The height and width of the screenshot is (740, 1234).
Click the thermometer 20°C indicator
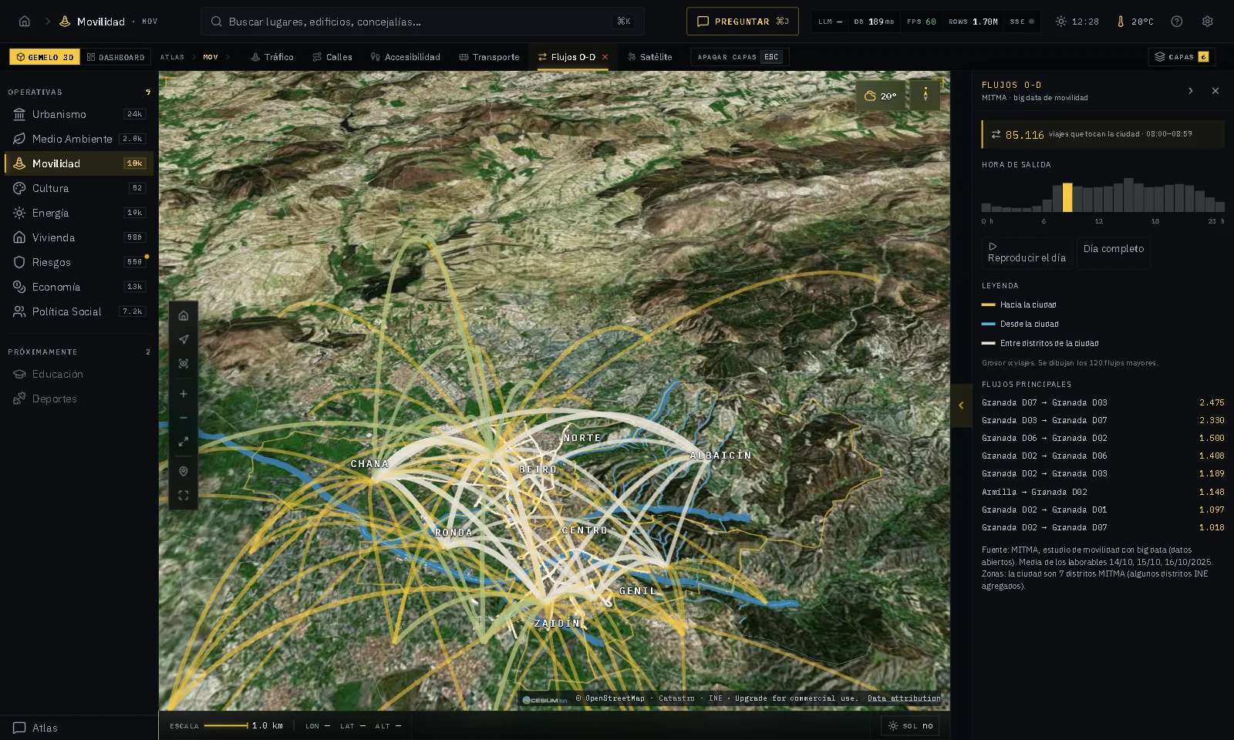click(x=1135, y=22)
